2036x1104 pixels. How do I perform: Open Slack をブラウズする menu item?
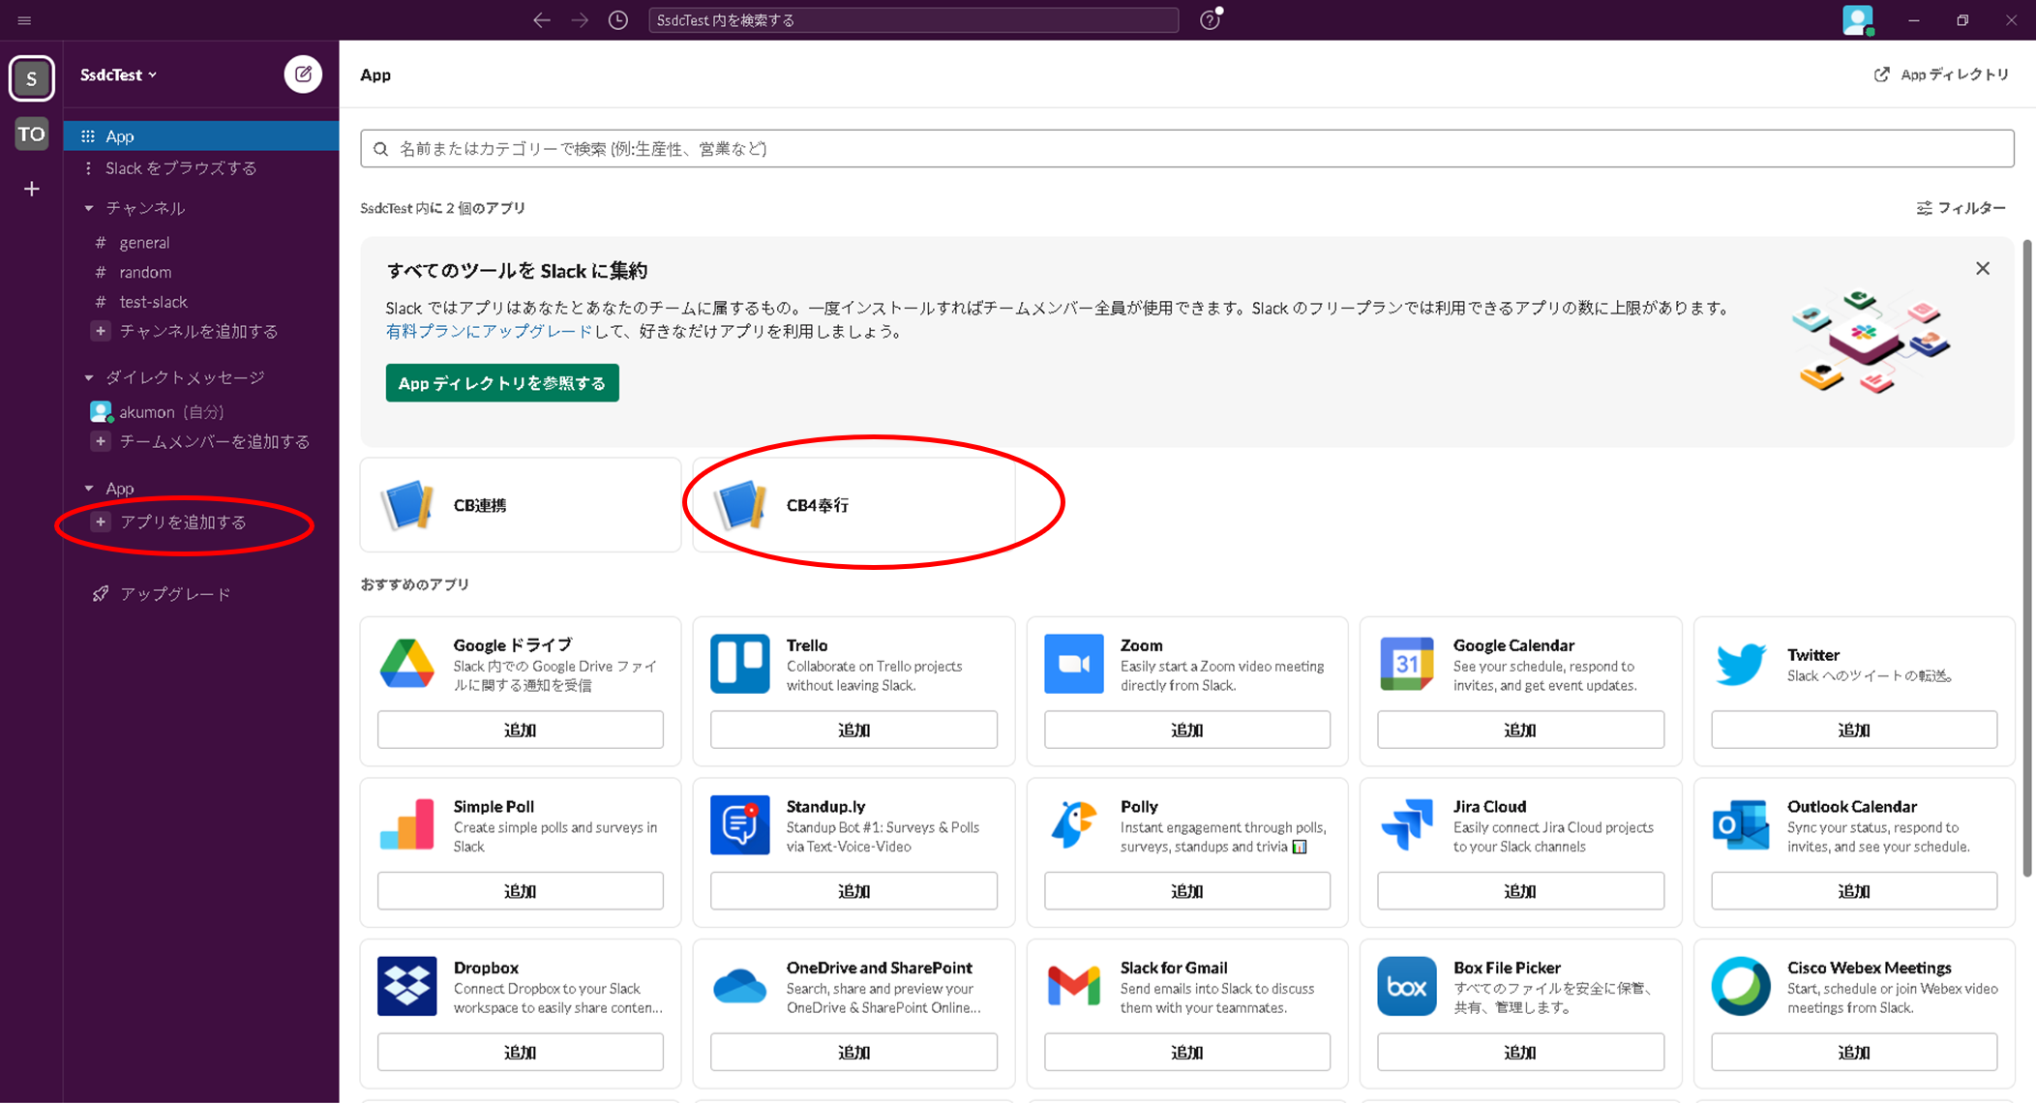click(x=181, y=168)
